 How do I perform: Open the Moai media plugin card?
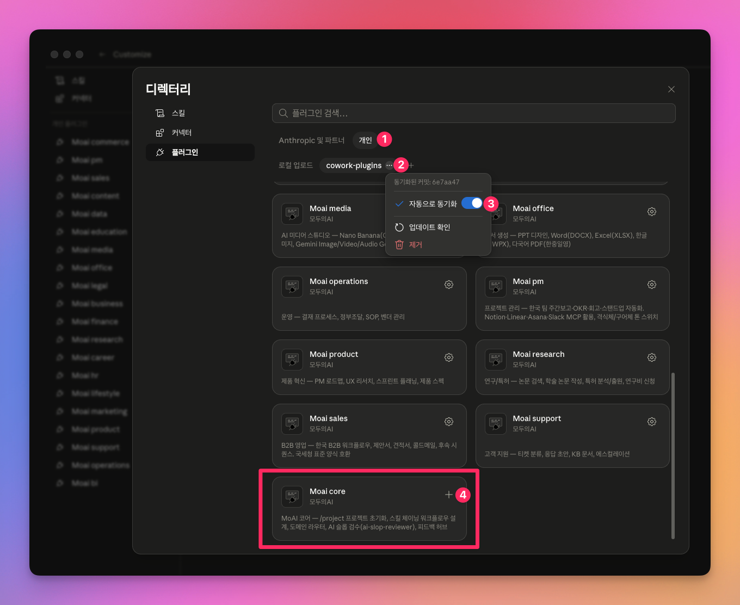369,226
